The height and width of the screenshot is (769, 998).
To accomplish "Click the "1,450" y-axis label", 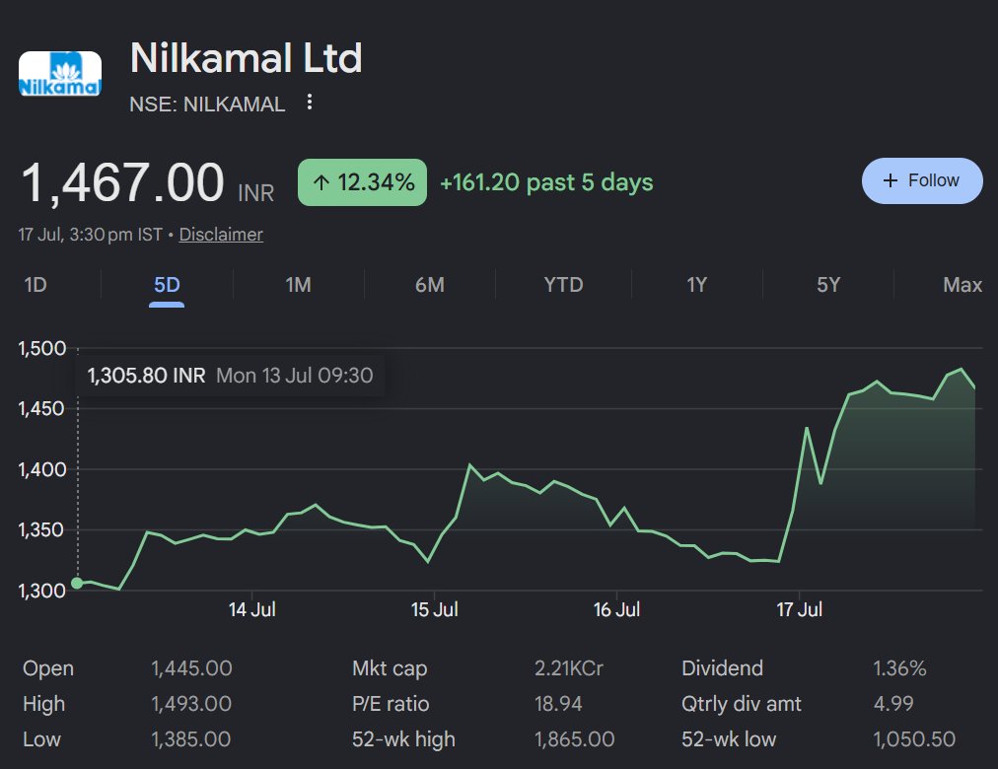I will (42, 408).
